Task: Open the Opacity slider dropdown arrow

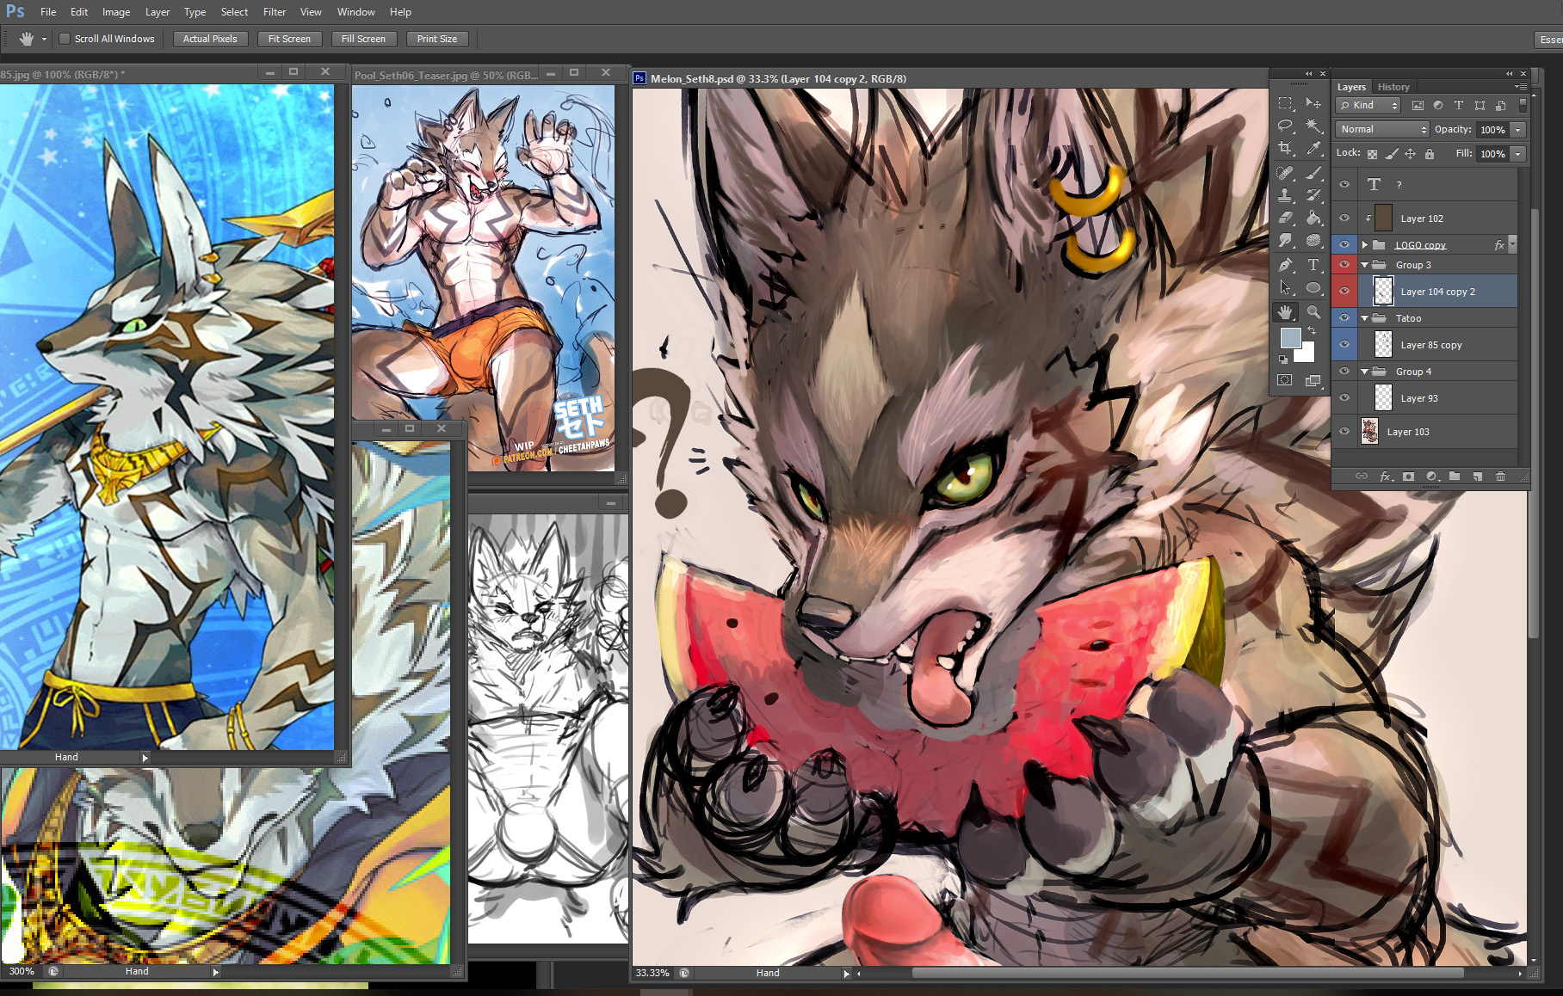Action: [1518, 130]
